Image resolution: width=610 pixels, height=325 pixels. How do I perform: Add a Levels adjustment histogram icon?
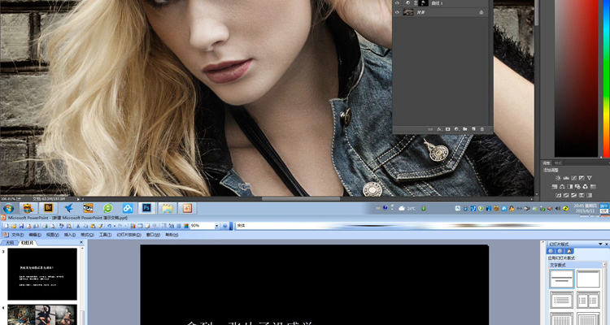pos(566,178)
